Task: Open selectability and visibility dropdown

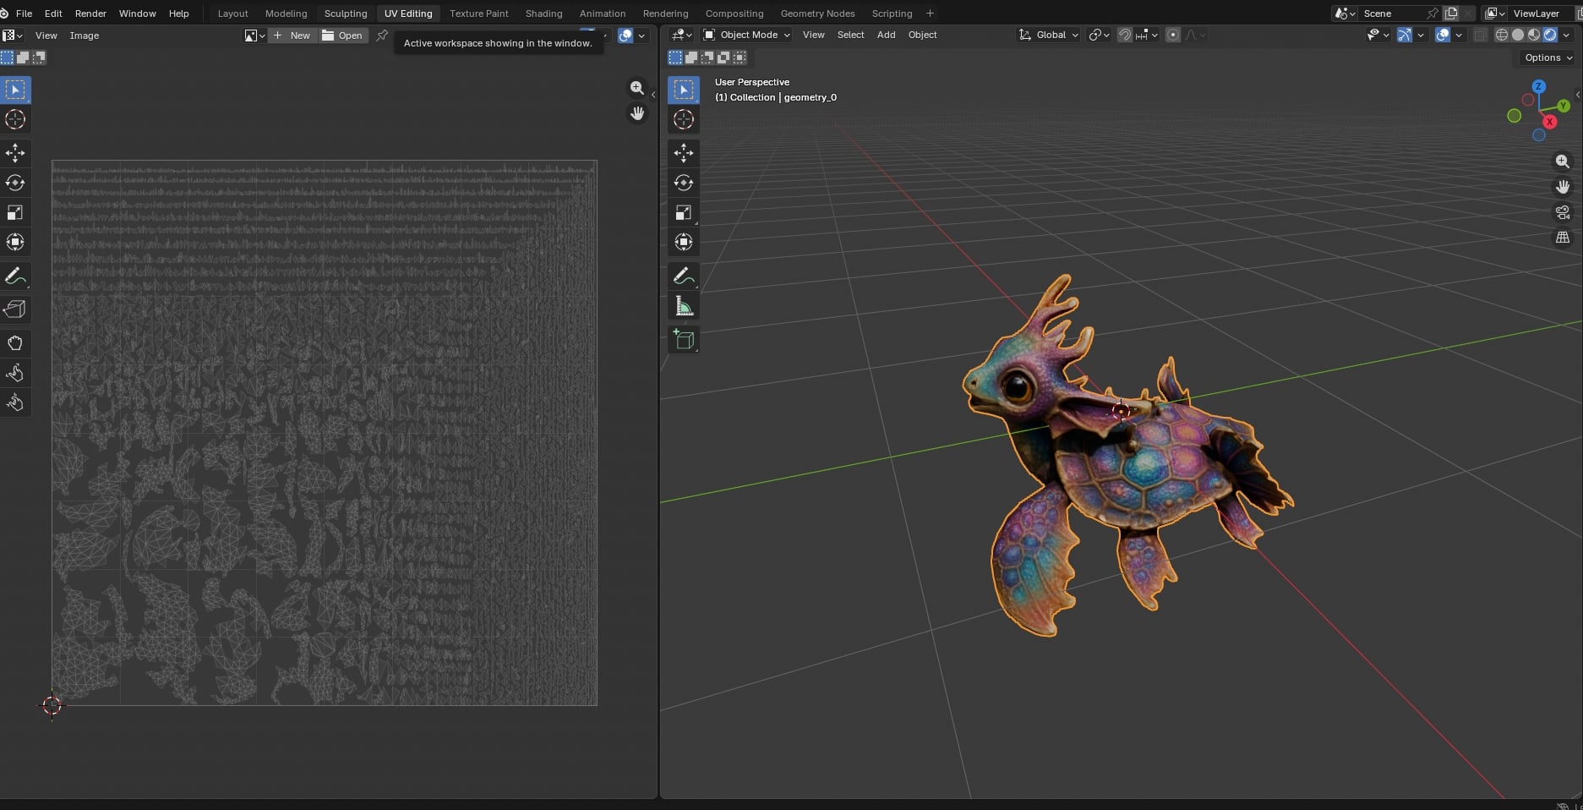Action: pos(1378,35)
